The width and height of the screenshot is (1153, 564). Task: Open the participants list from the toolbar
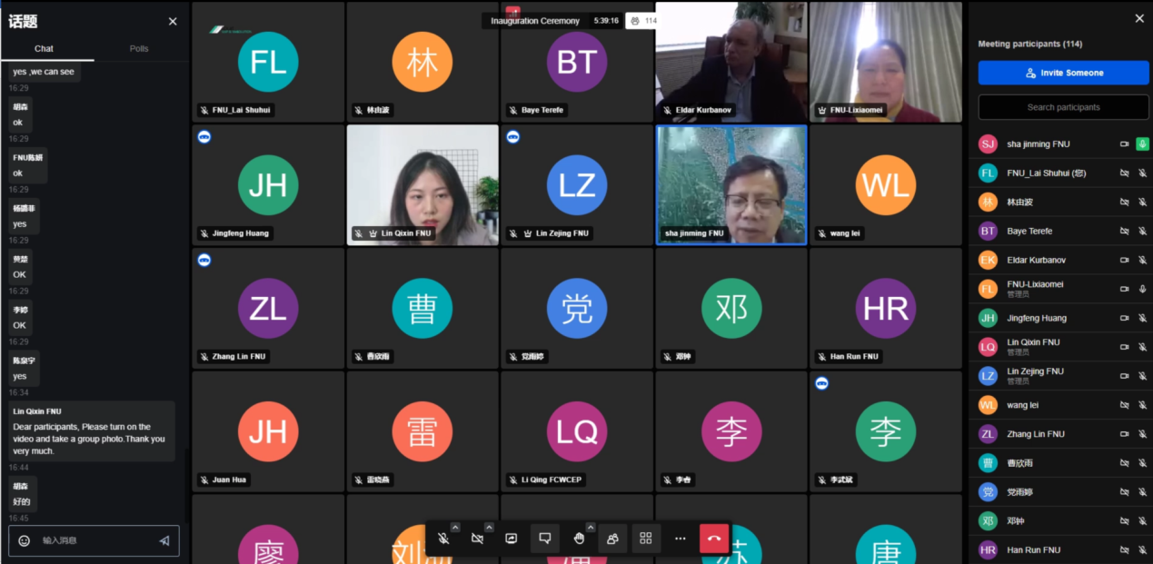pyautogui.click(x=612, y=539)
